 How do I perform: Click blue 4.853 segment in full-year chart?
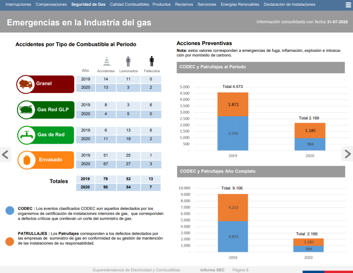pos(233,237)
